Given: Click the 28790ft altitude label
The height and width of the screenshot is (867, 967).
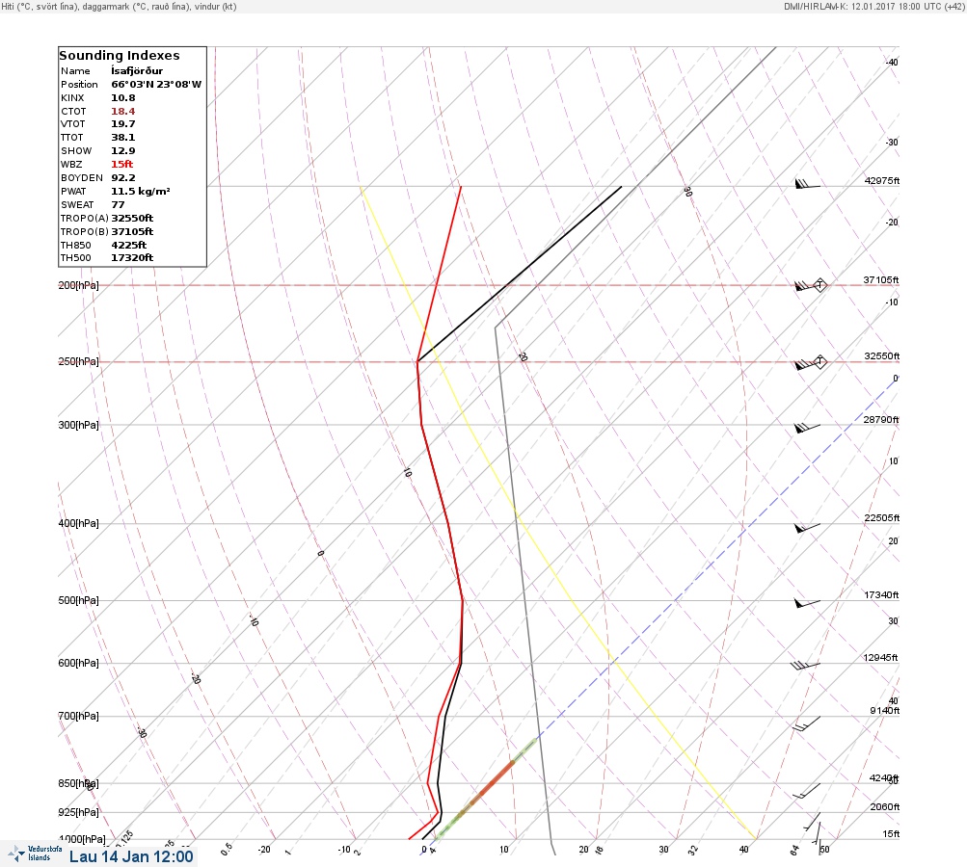Looking at the screenshot, I should pos(881,420).
